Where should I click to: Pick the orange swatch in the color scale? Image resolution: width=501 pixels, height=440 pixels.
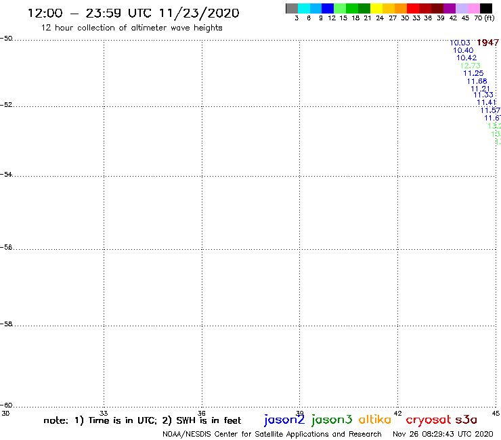(x=401, y=8)
